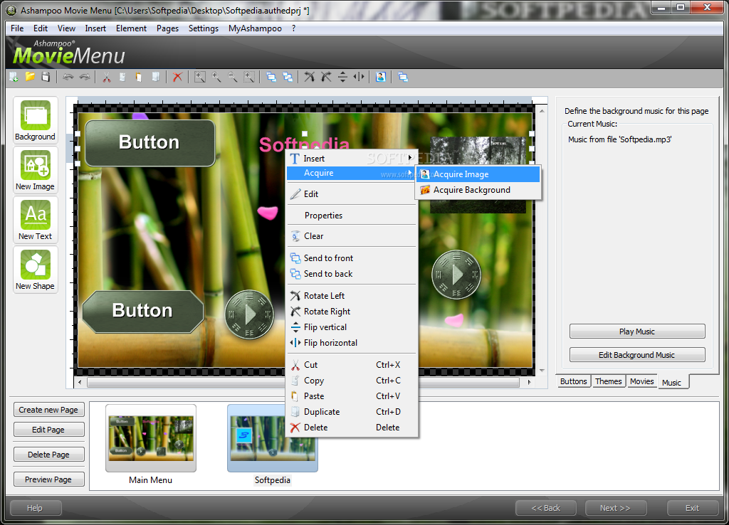Select the New Image tool
The height and width of the screenshot is (525, 729).
pos(36,170)
